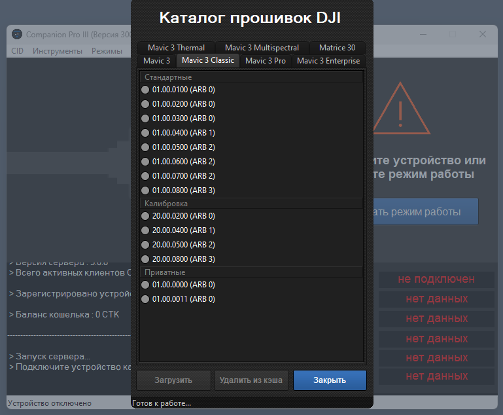Switch to the Mavic 3 Pro tab
The image size is (503, 415).
(x=266, y=61)
